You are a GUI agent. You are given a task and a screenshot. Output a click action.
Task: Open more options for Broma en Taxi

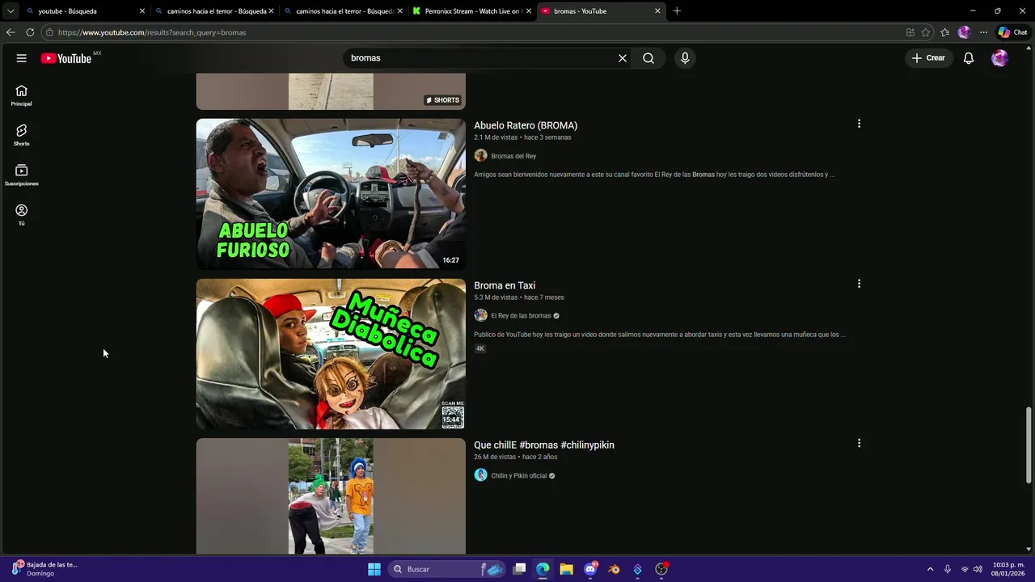859,284
